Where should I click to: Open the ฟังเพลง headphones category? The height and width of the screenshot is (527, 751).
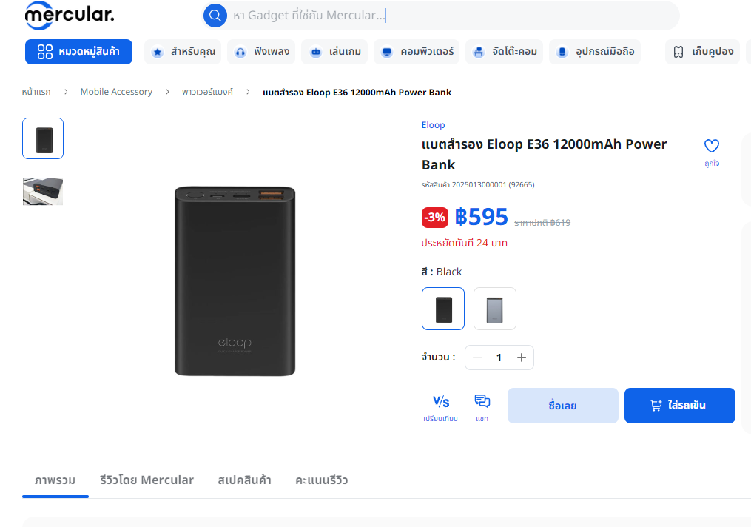click(261, 52)
